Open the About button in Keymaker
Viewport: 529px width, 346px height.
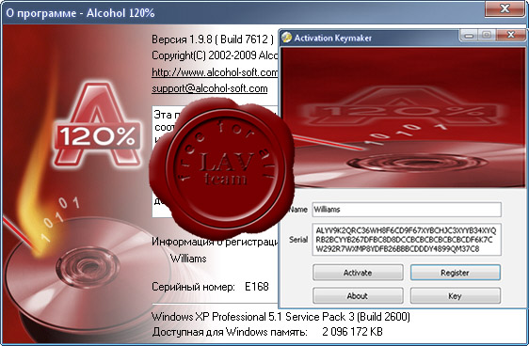pos(358,295)
